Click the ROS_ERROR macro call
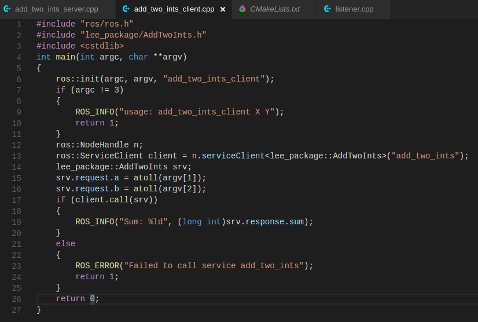The width and height of the screenshot is (478, 322). point(97,266)
